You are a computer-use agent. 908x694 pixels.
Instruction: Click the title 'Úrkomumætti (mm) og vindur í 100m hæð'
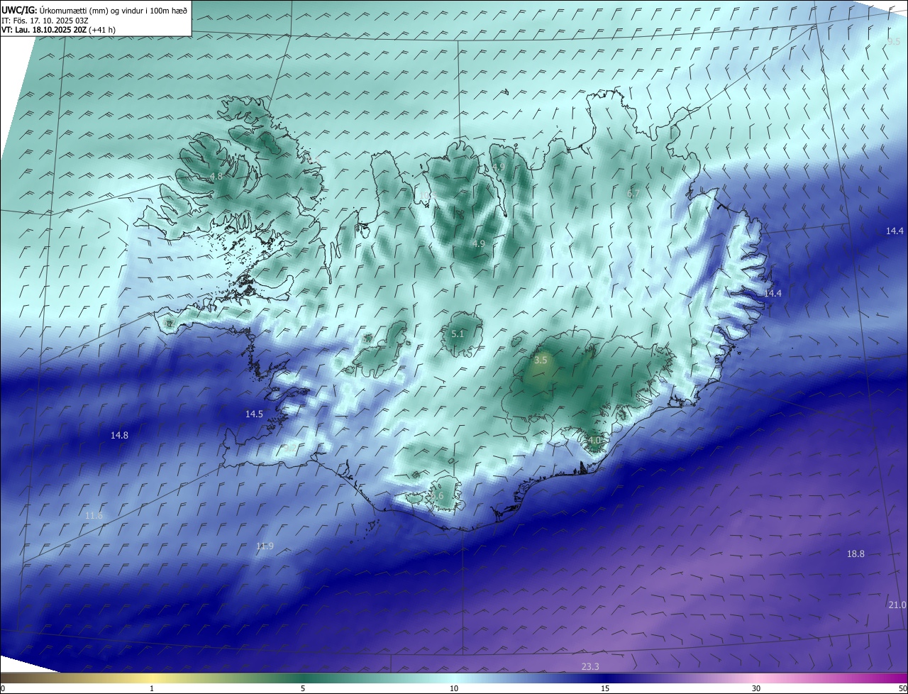pyautogui.click(x=114, y=10)
